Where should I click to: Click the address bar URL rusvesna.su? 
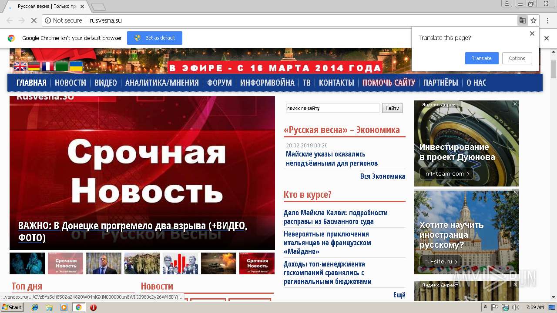click(106, 20)
